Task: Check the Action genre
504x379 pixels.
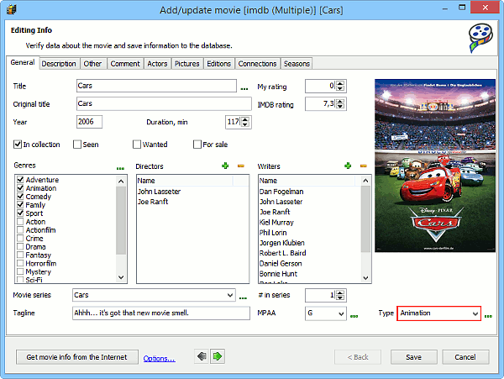Action: 20,222
